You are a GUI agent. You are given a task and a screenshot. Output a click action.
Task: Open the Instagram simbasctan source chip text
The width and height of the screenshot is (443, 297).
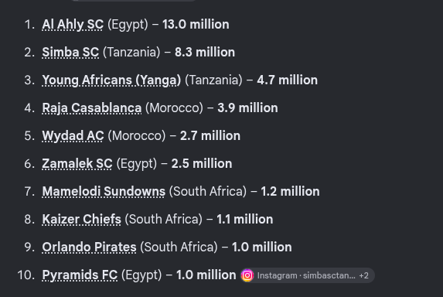306,275
